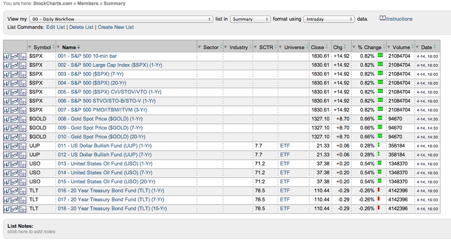Open filter triangle left of % Change header
451x243 pixels.
coord(354,47)
